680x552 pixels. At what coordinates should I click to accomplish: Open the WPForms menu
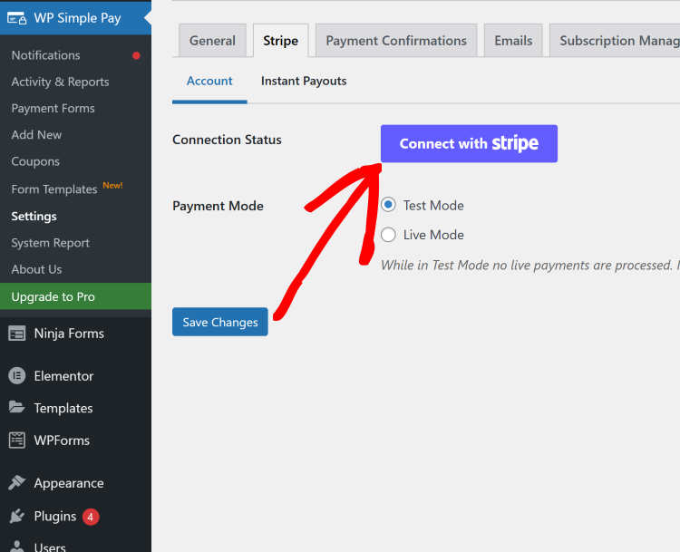[x=76, y=441]
